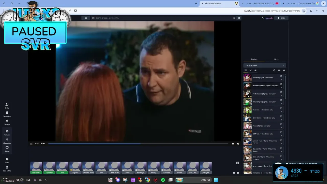
Task: Switch to the Playlists tab
Action: point(254,59)
